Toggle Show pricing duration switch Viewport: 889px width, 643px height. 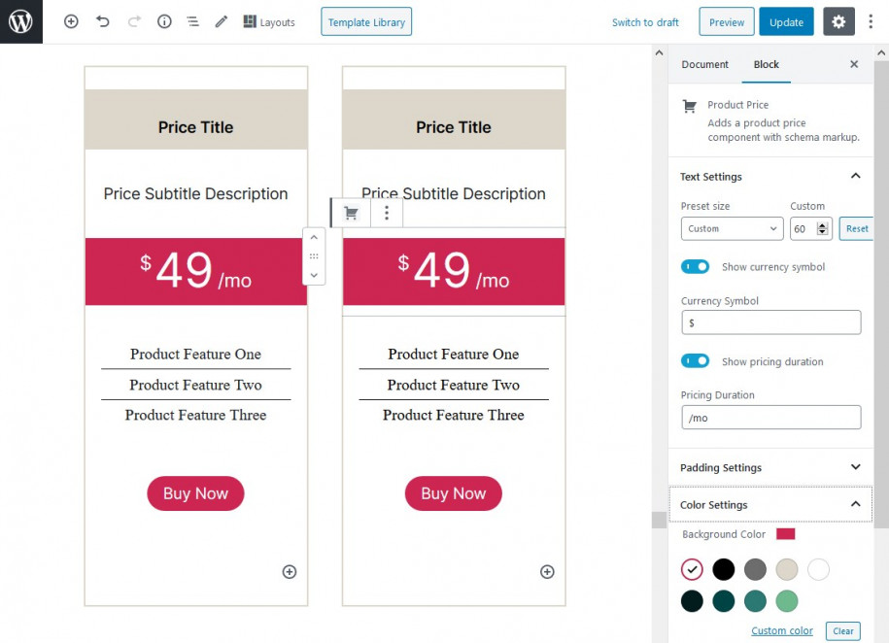click(696, 361)
